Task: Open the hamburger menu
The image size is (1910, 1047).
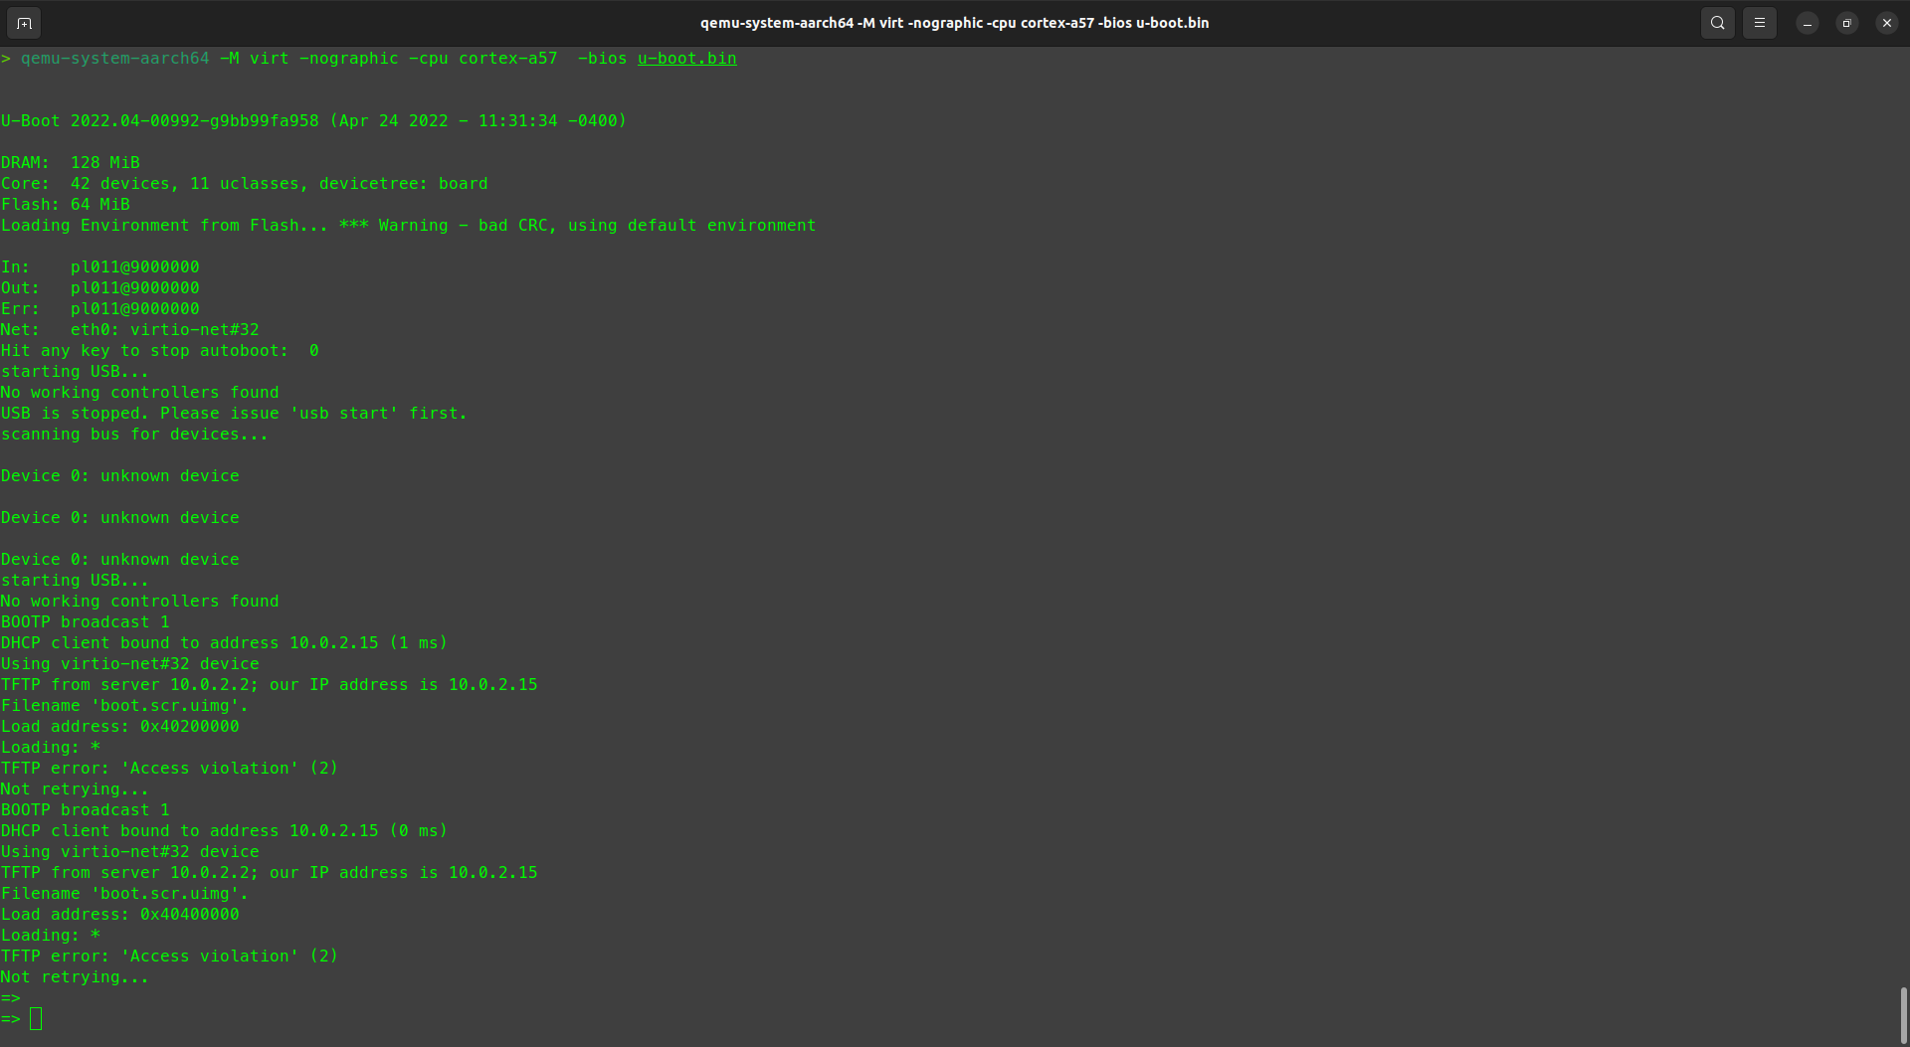Action: (x=1759, y=23)
